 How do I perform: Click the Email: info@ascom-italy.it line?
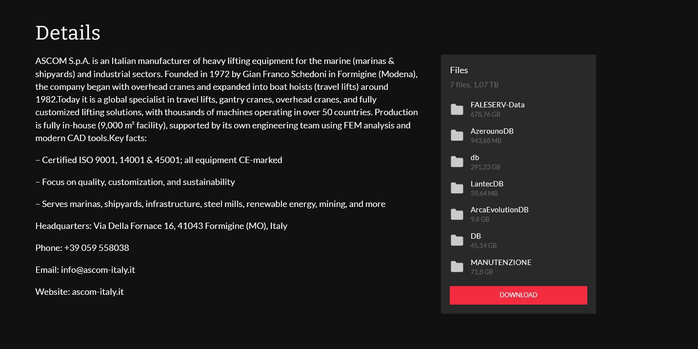click(x=85, y=270)
